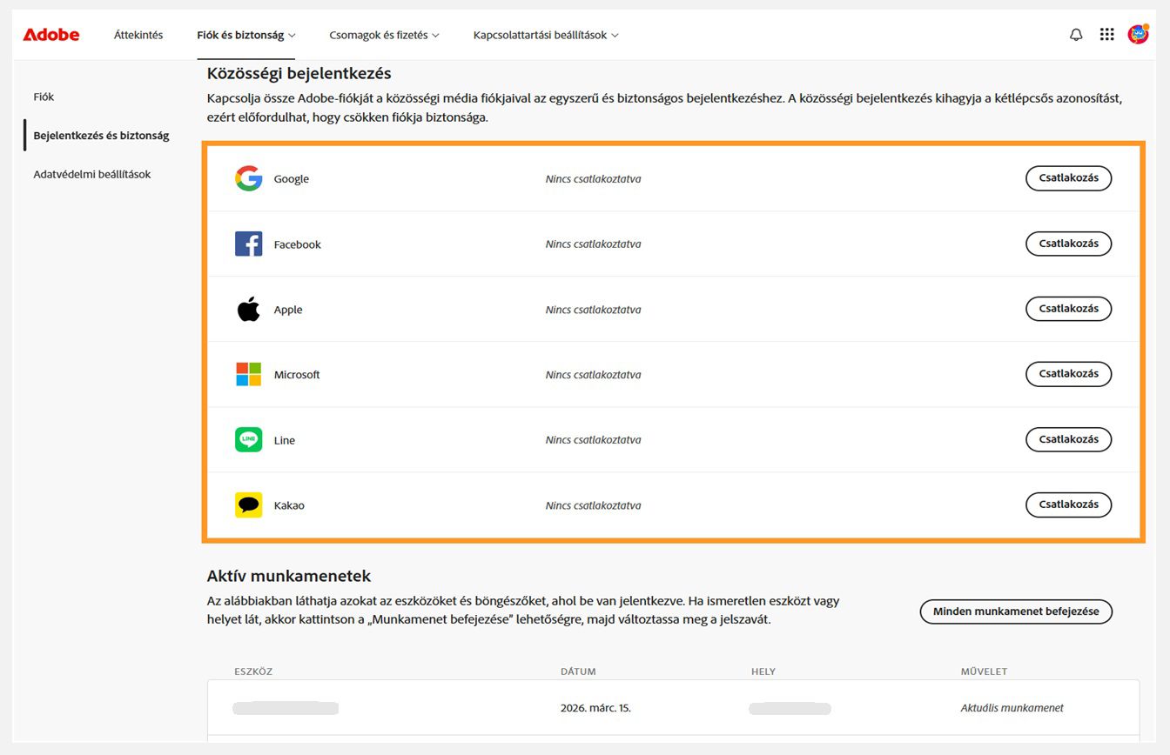Click the green Line messenger icon
This screenshot has width=1170, height=755.
248,439
